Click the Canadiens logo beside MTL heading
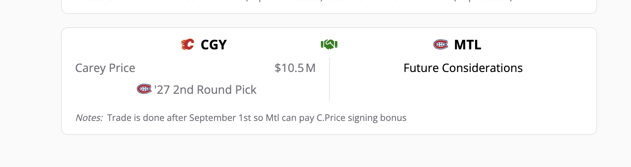The width and height of the screenshot is (631, 167). 440,44
